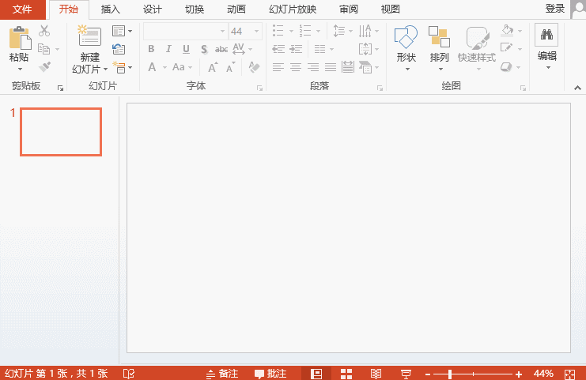Click the New Slide icon
This screenshot has width=586, height=380.
click(89, 37)
